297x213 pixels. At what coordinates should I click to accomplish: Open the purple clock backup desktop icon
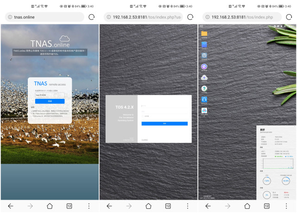(204, 67)
